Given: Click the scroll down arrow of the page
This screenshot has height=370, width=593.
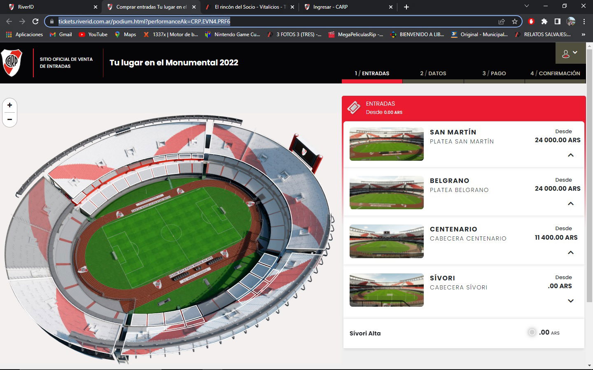Looking at the screenshot, I should point(589,365).
